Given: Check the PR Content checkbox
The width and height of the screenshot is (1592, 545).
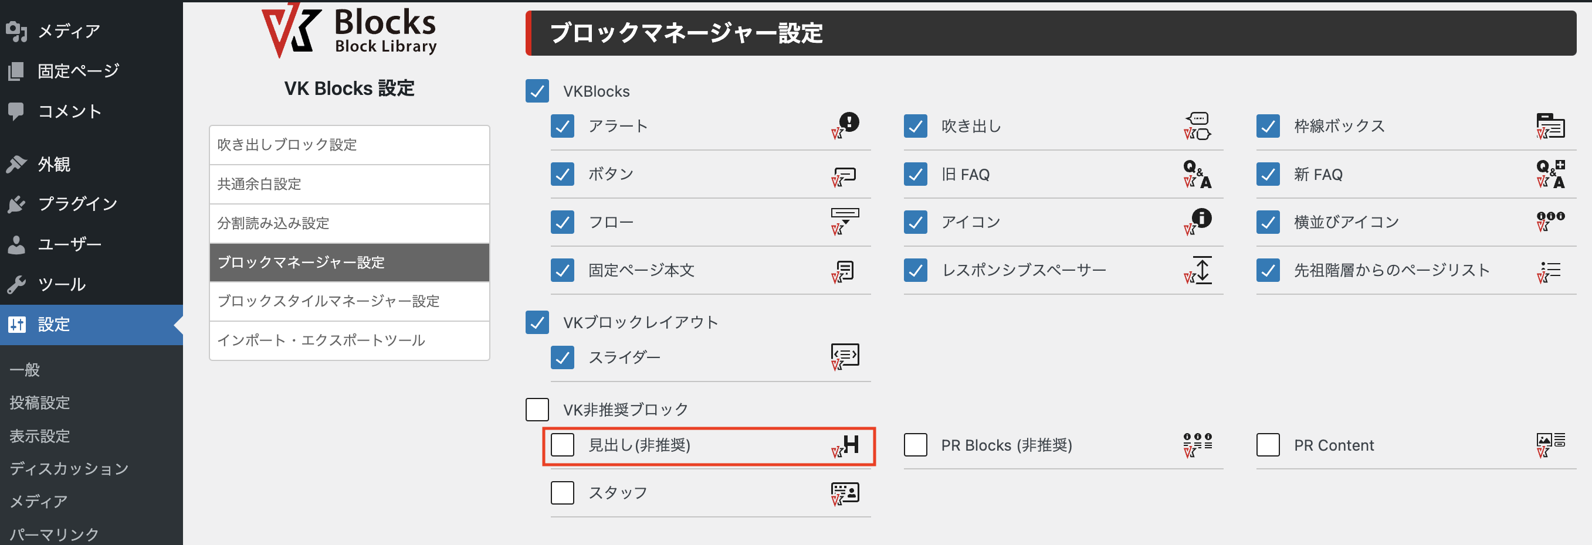Looking at the screenshot, I should (1268, 444).
